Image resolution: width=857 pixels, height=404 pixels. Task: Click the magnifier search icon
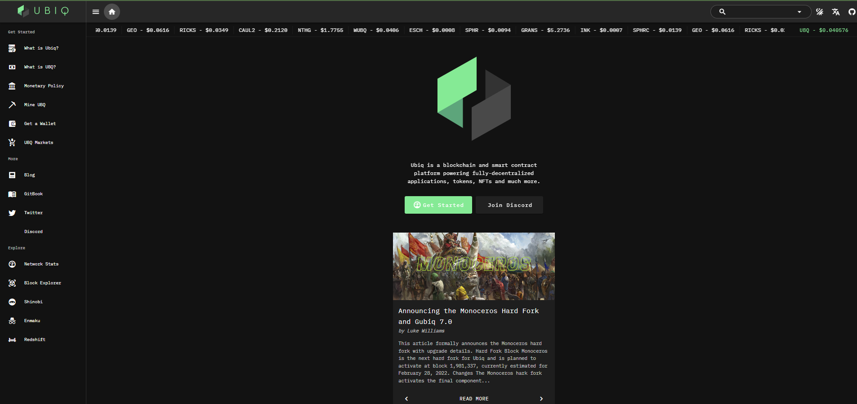[x=722, y=12]
